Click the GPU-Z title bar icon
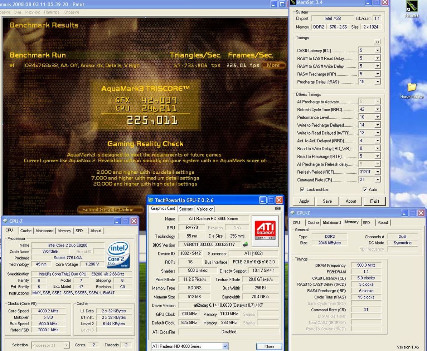Image resolution: width=427 pixels, height=351 pixels. pos(151,200)
